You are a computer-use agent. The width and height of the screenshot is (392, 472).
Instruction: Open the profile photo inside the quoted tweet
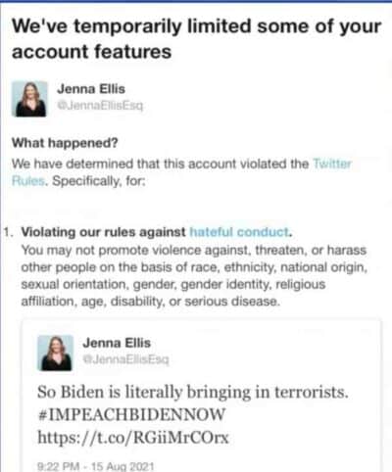56,353
